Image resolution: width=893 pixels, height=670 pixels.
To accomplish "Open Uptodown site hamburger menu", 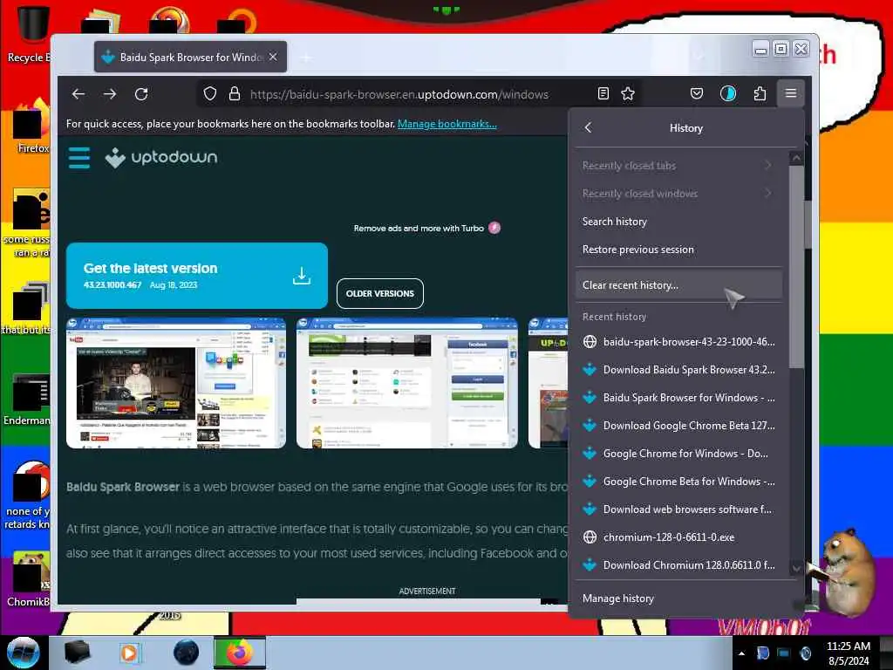I will (79, 158).
